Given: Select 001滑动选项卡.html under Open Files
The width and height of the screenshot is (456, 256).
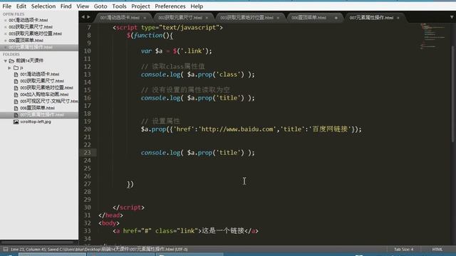Looking at the screenshot, I should click(x=28, y=21).
